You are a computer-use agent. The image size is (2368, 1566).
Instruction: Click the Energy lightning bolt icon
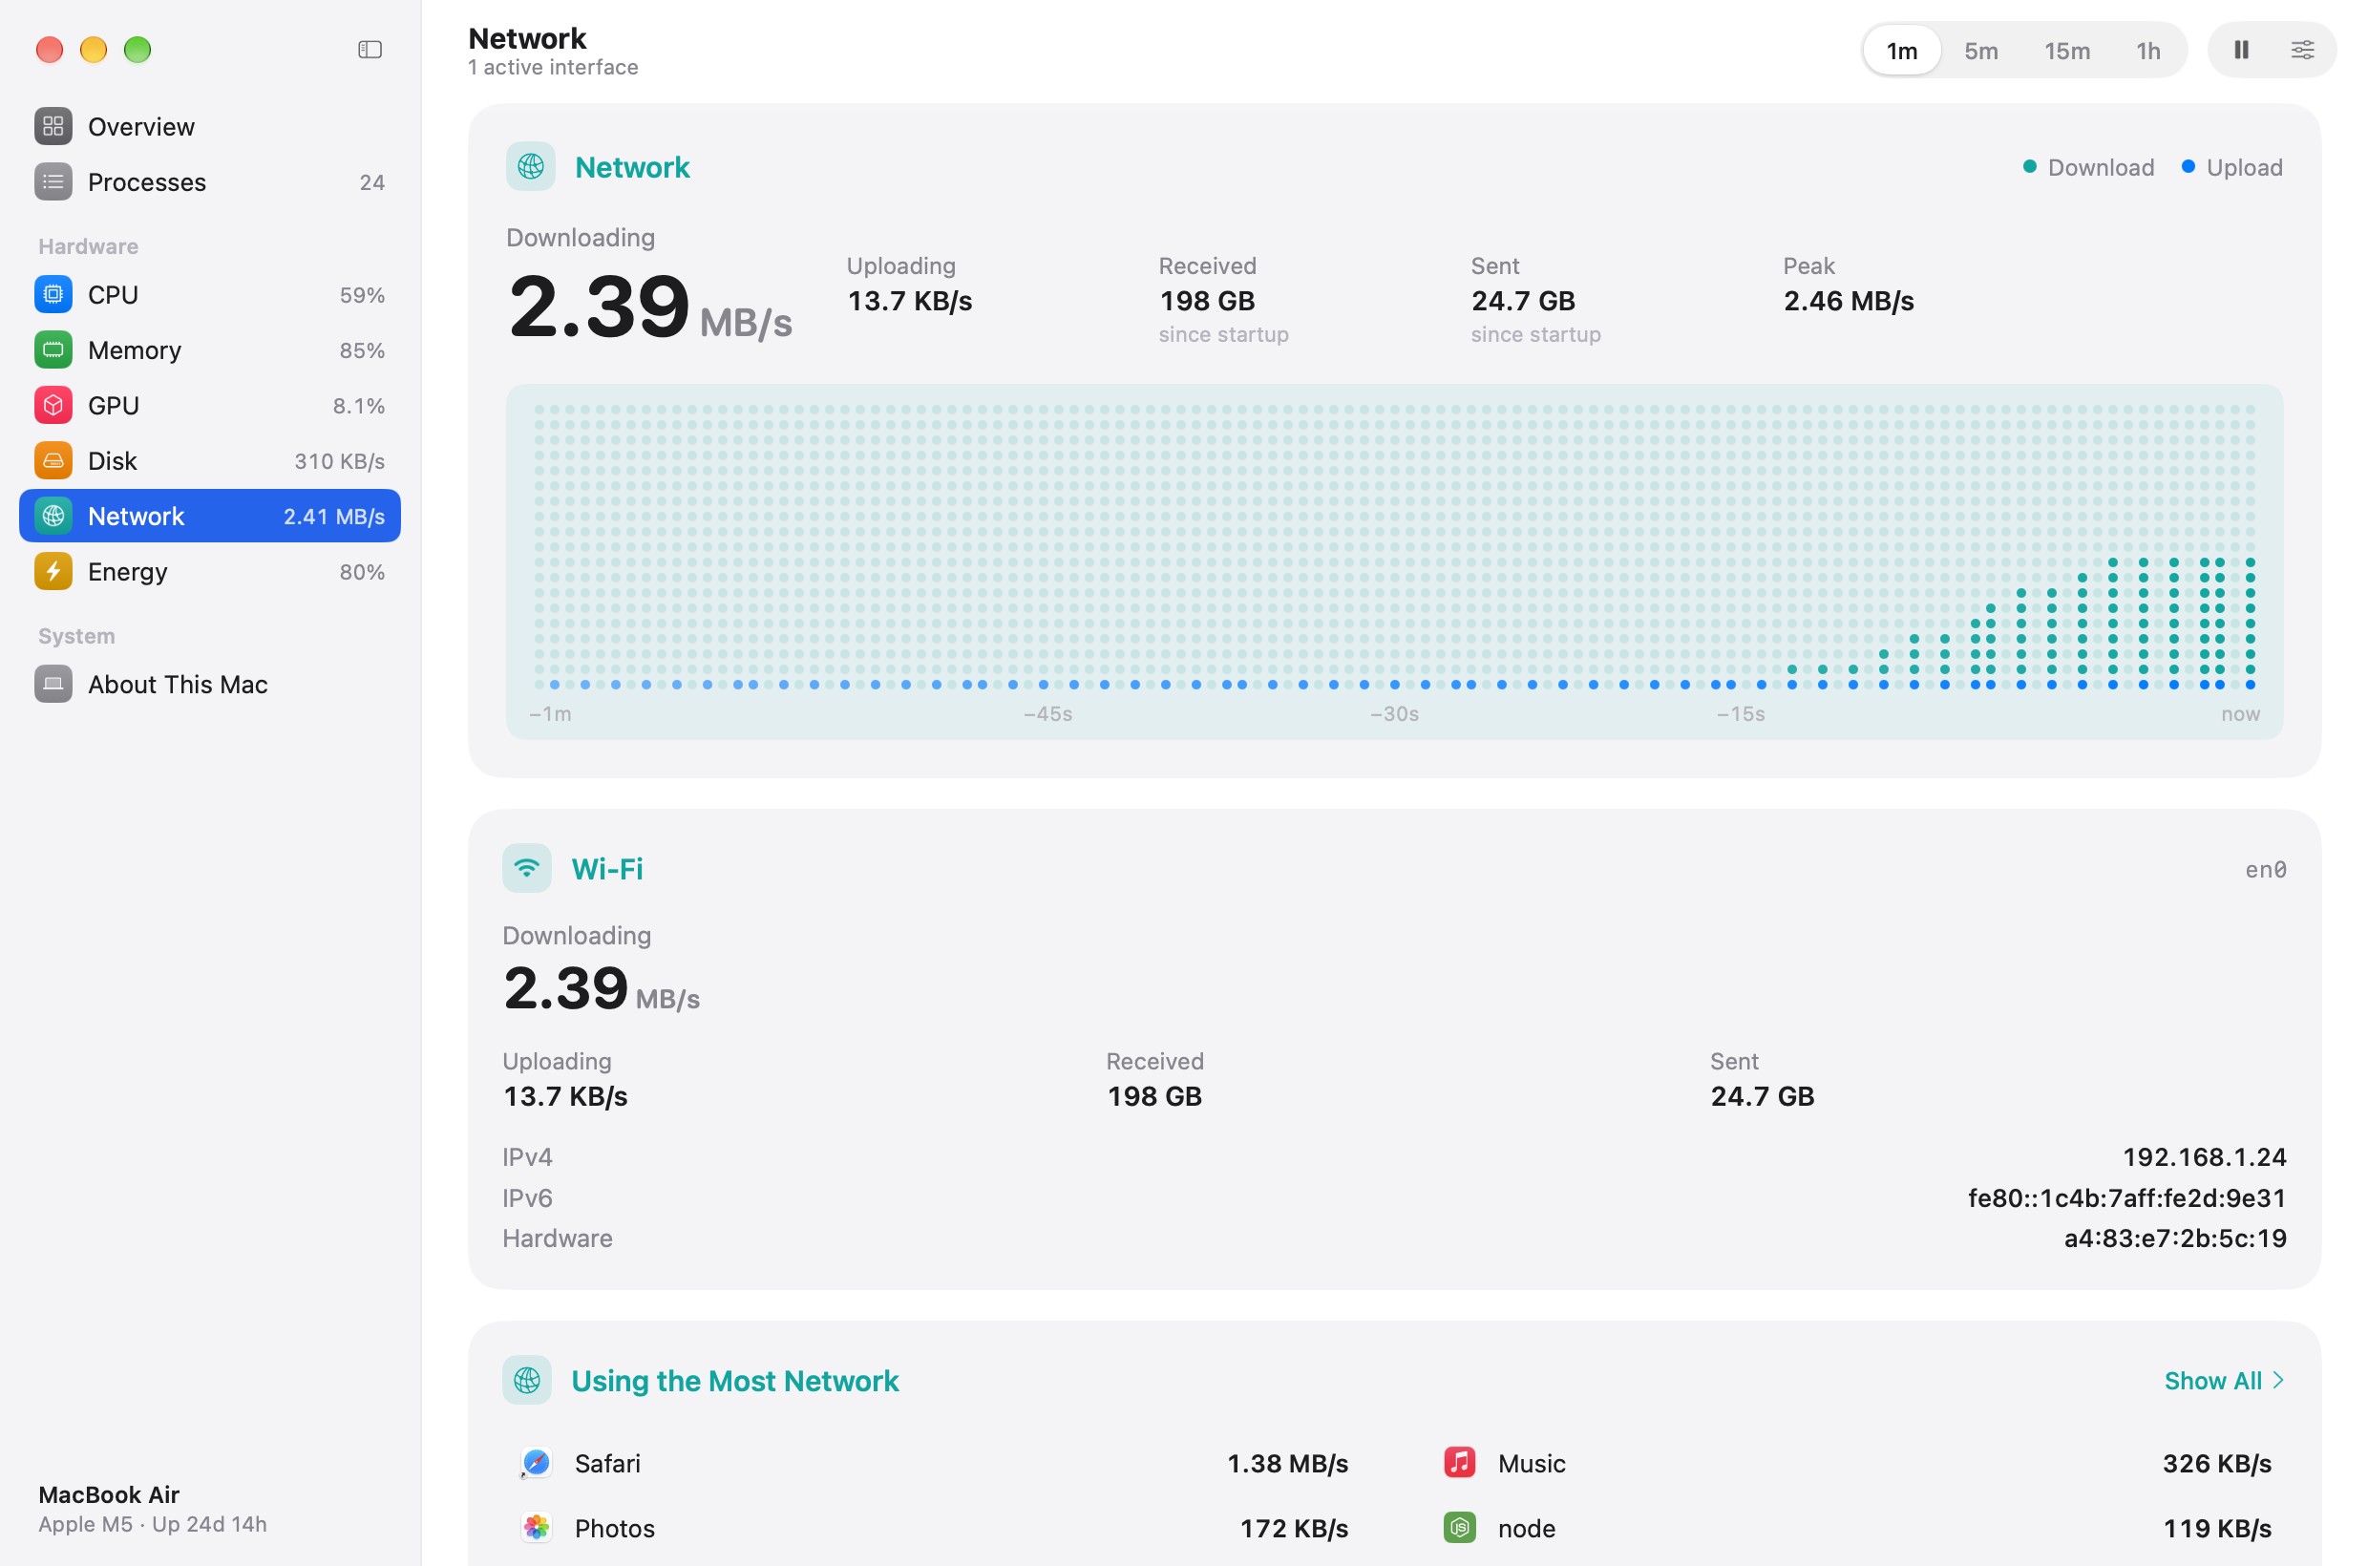click(53, 571)
